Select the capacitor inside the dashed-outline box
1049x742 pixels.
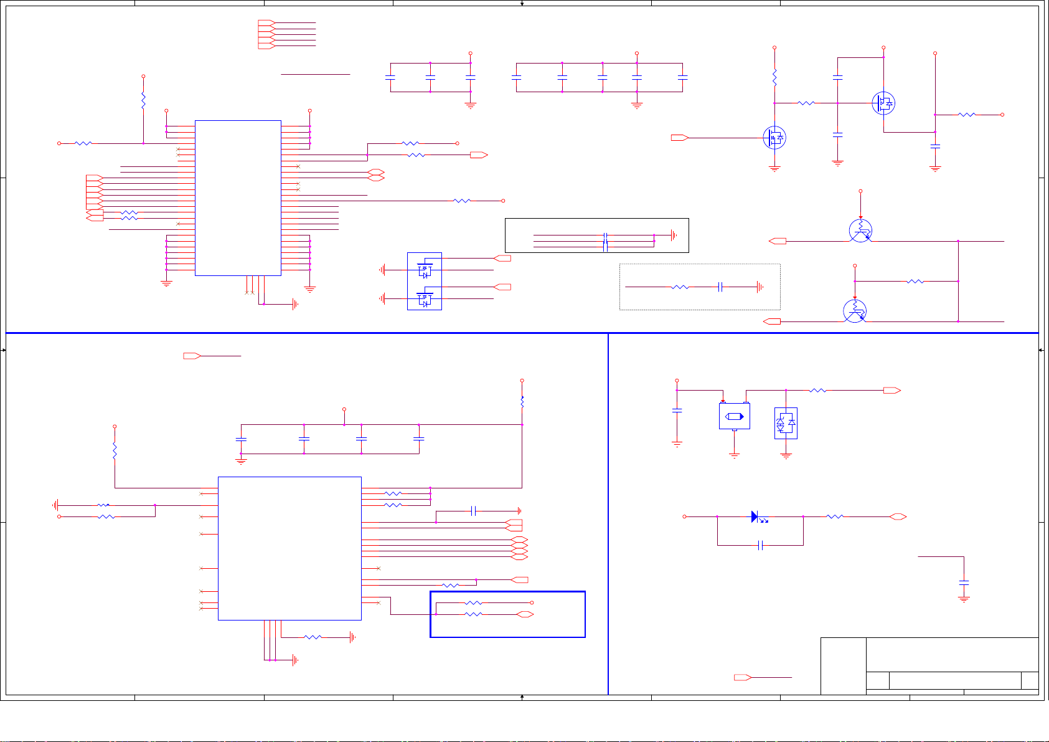[x=720, y=287]
